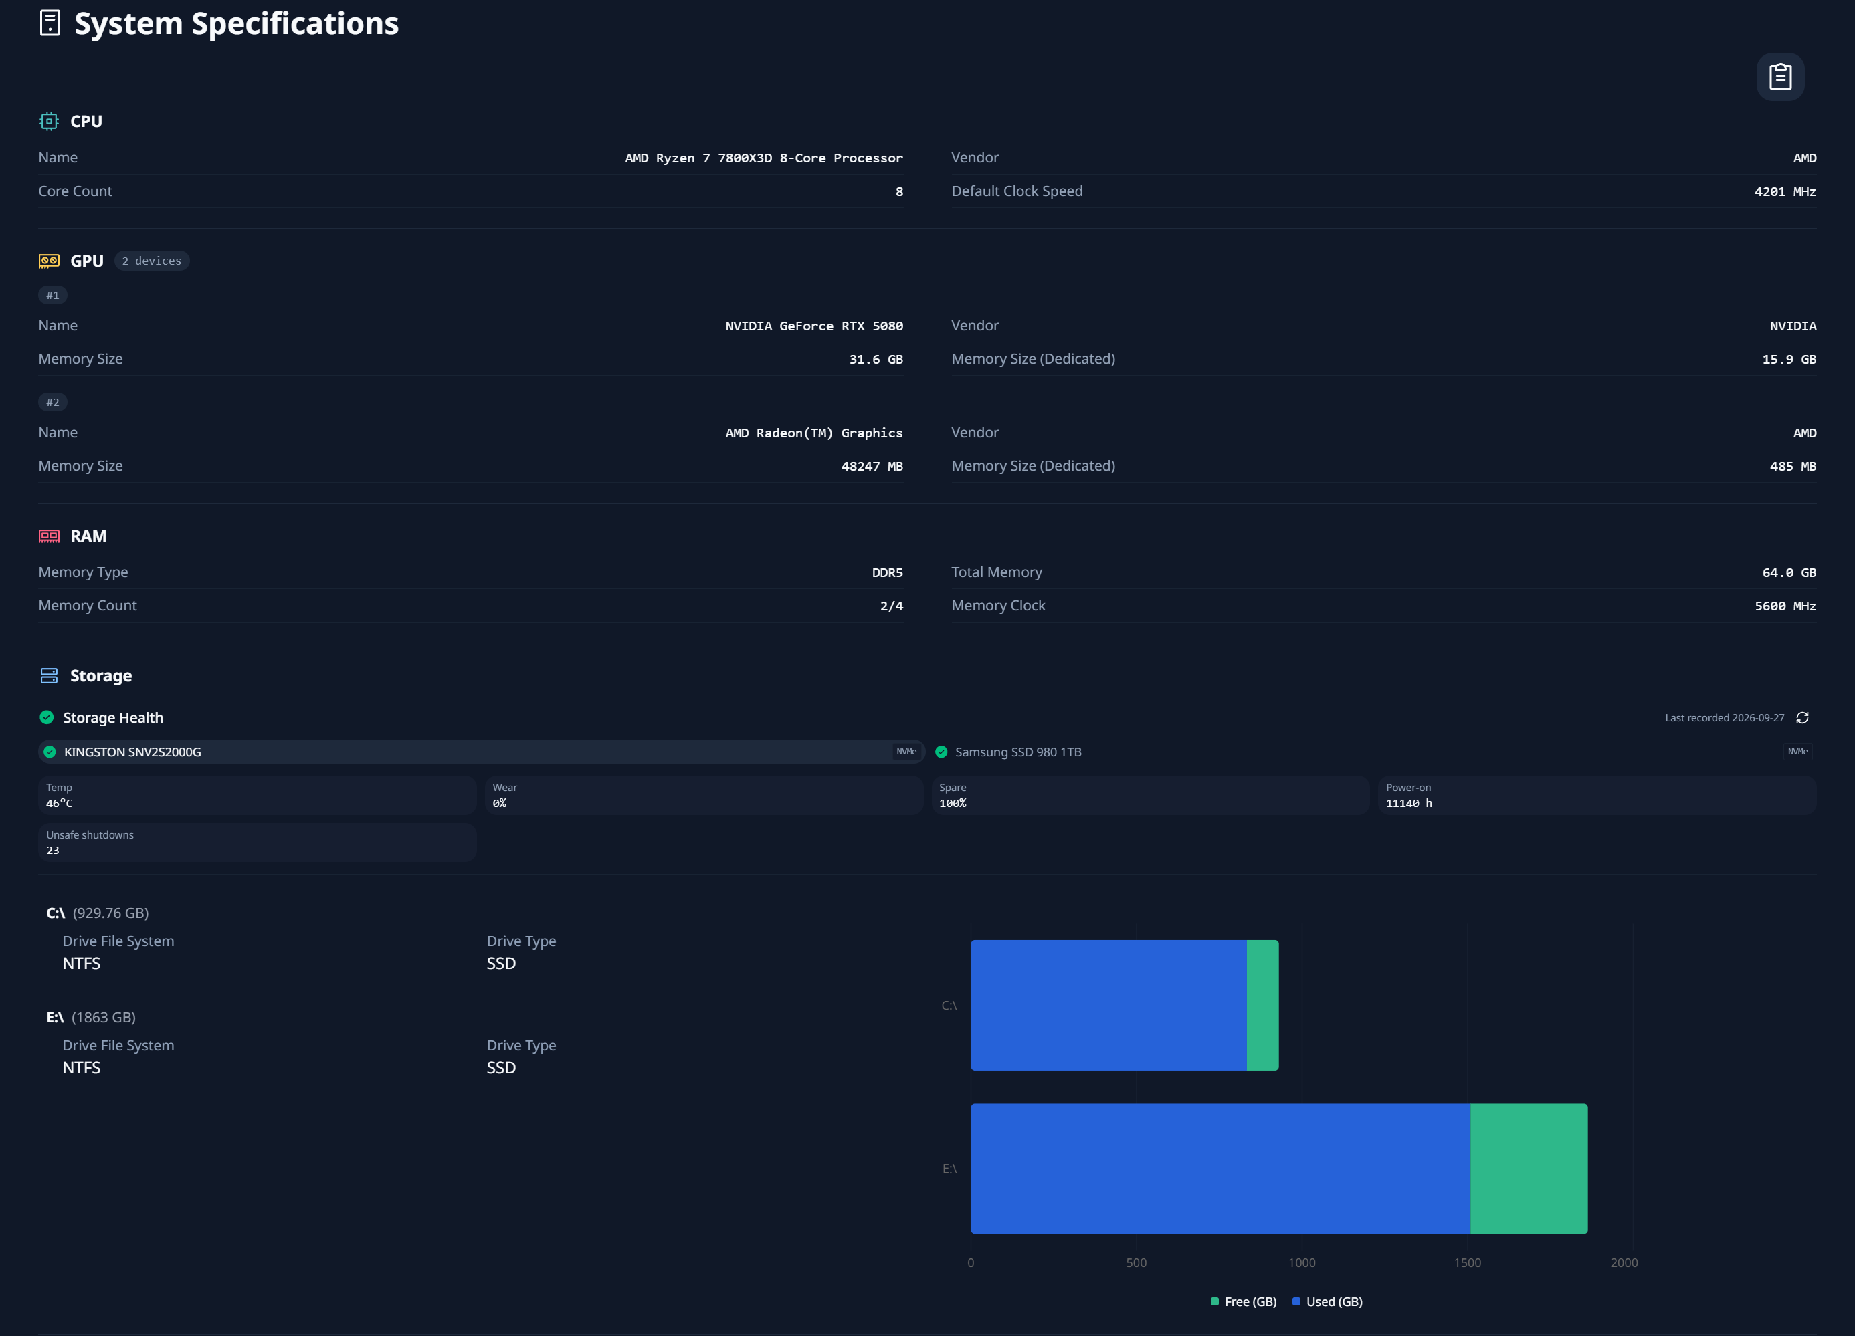Click the CPU chip icon

point(49,121)
